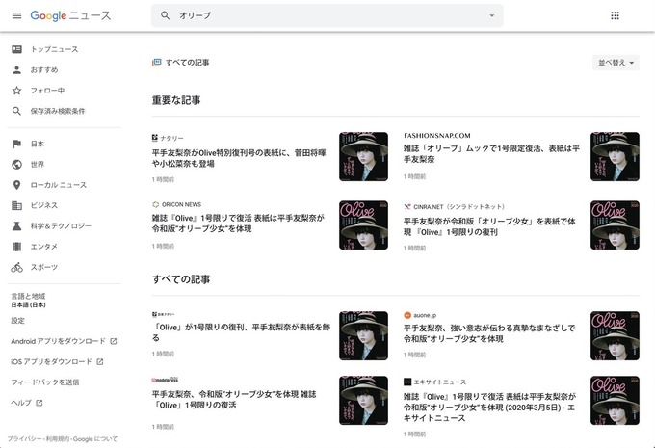Viewport: 655px width, 448px height.
Task: Open フォロー中 section
Action: (47, 91)
